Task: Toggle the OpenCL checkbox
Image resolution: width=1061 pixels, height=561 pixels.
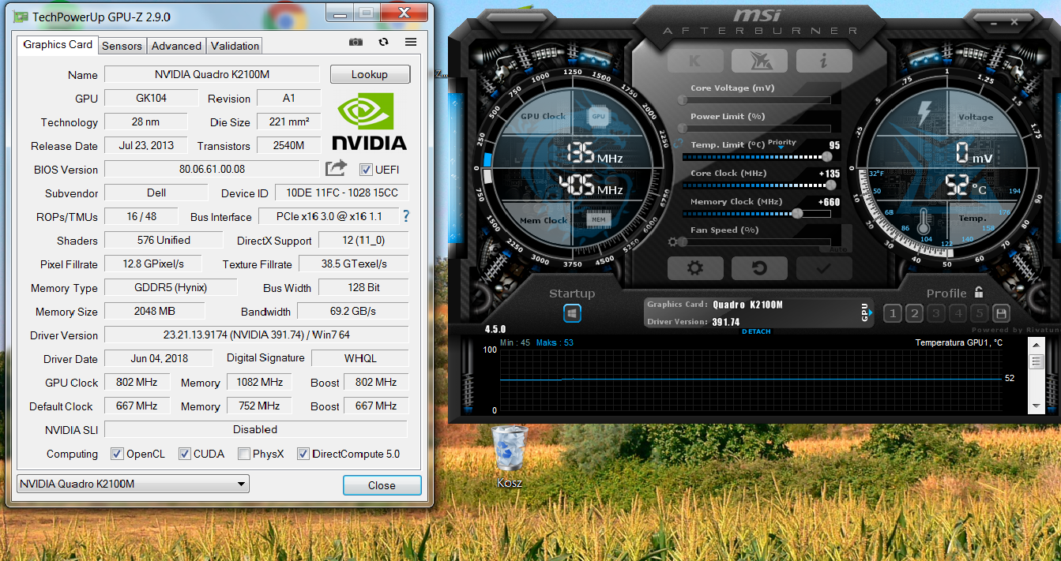Action: coord(117,454)
